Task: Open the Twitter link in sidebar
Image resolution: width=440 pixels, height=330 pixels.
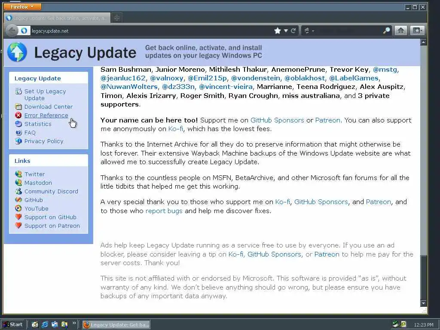Action: 34,174
